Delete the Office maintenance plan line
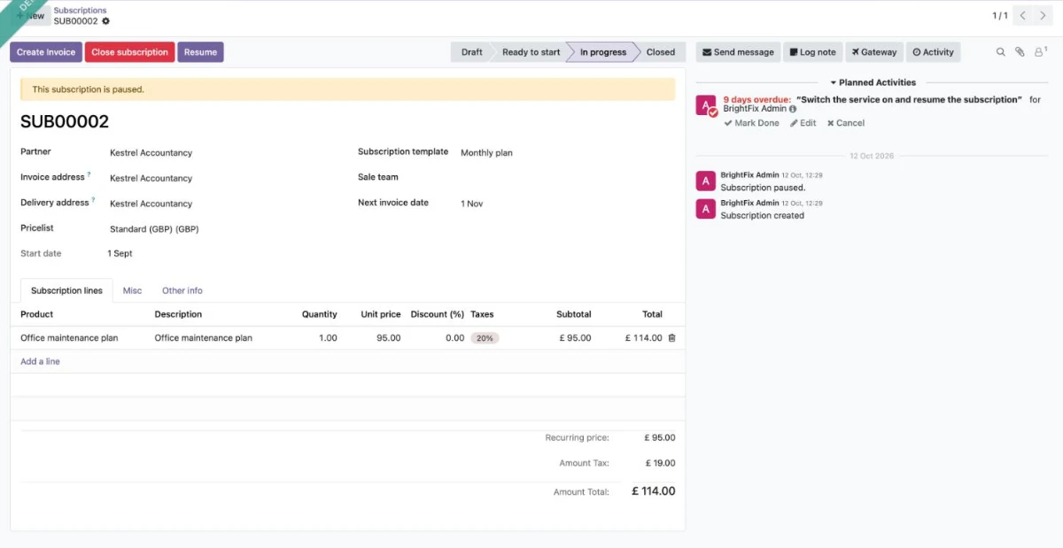 coord(671,338)
